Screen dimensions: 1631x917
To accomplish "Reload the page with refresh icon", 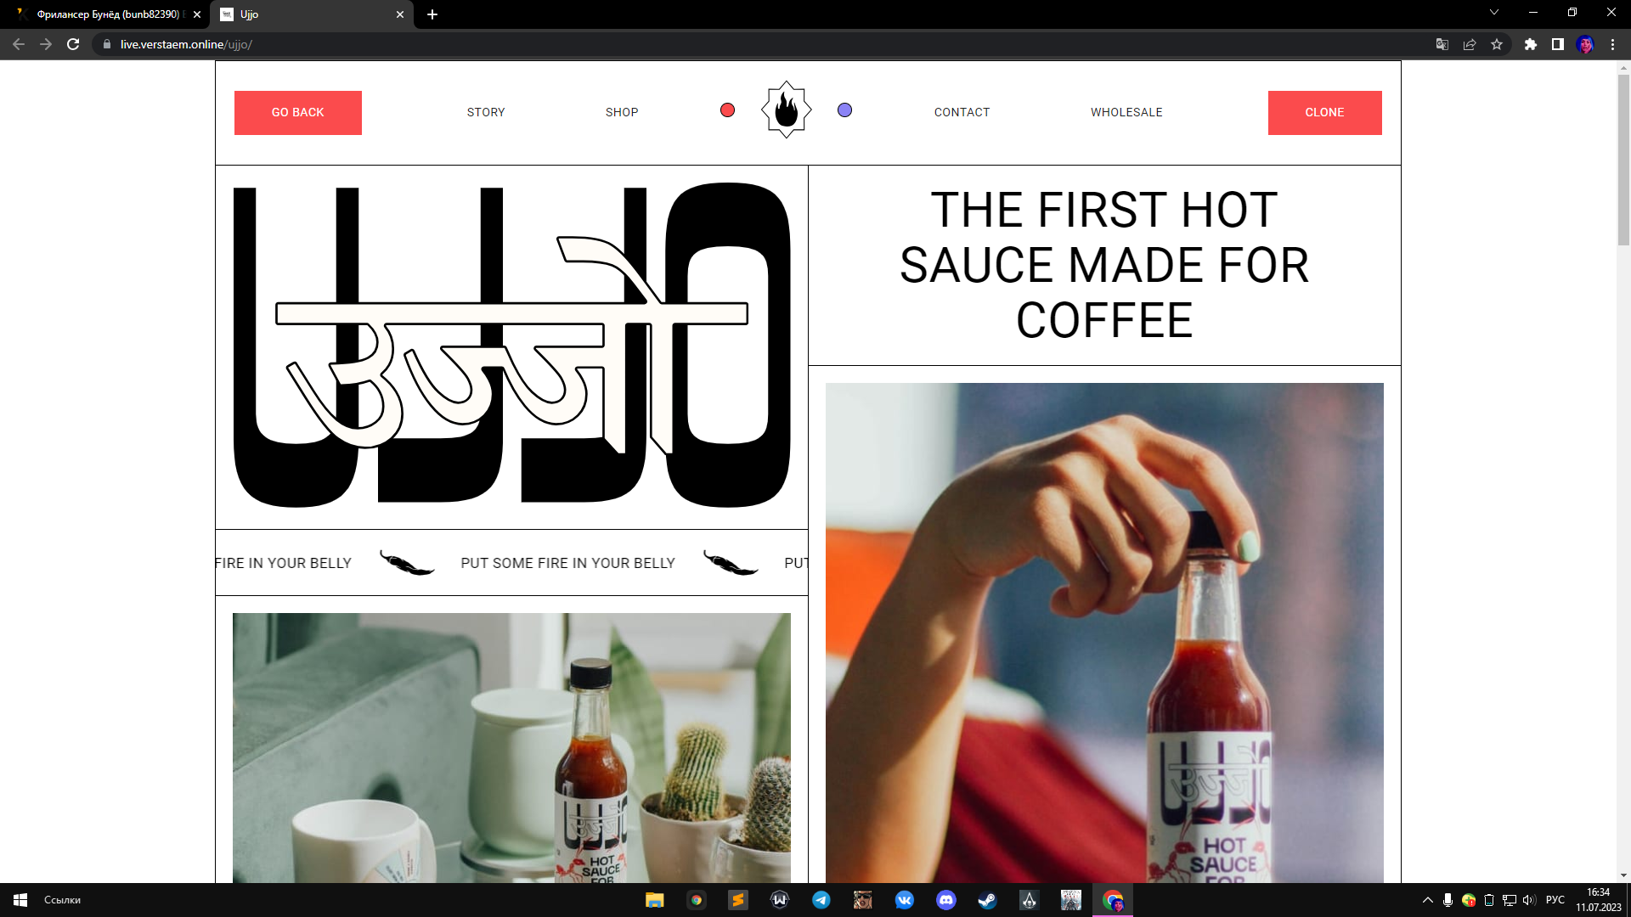I will (x=73, y=44).
